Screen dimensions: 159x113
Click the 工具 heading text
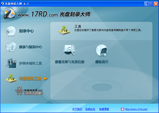click(78, 26)
